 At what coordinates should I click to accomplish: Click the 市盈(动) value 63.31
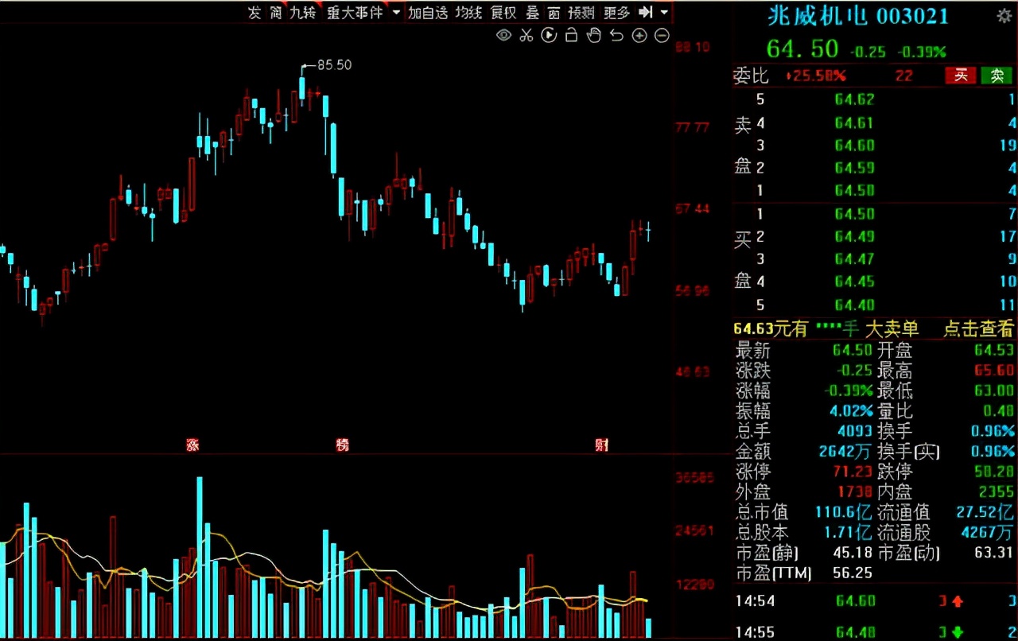point(994,553)
